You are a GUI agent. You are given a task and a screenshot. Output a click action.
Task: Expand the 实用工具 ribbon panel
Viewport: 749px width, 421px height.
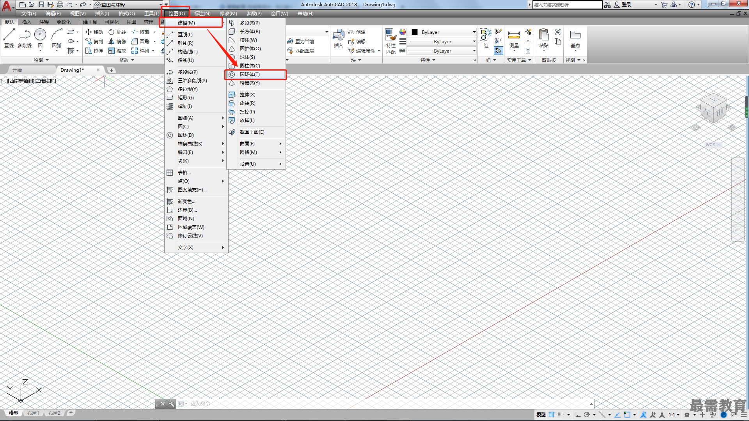click(x=519, y=60)
